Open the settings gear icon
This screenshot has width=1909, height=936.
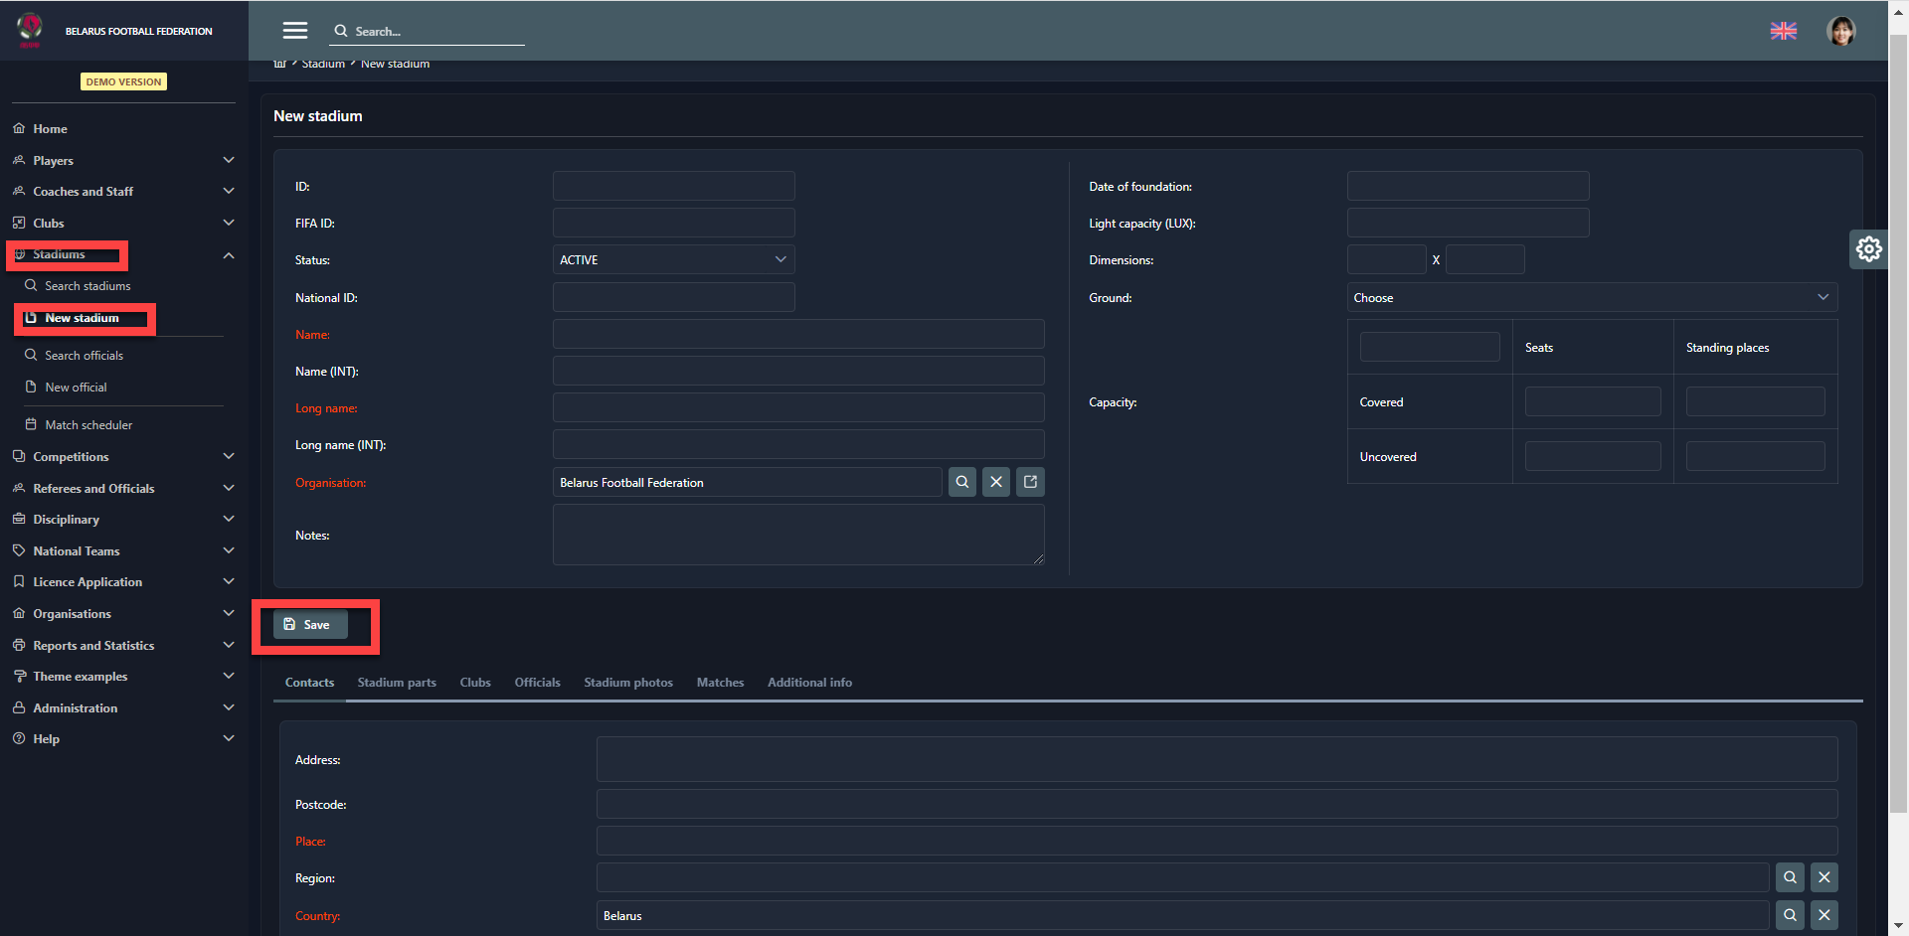point(1868,248)
